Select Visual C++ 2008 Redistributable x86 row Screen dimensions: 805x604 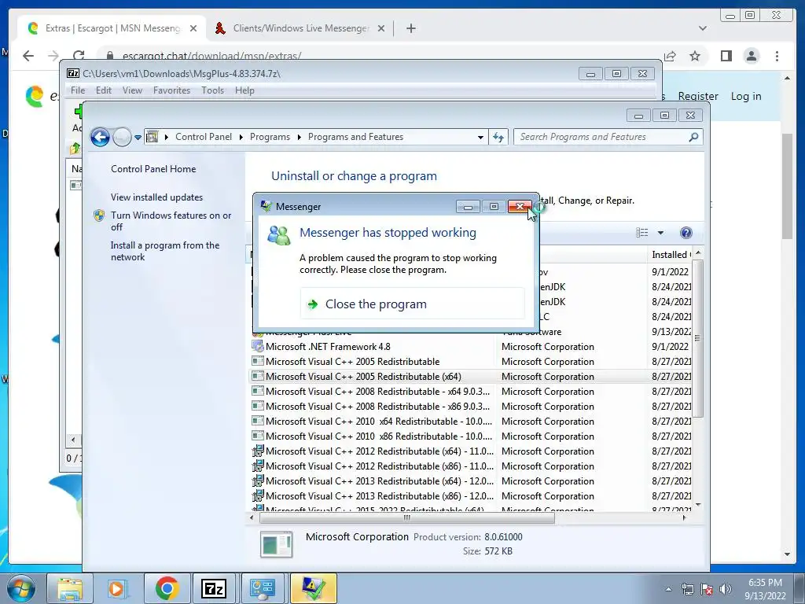click(x=471, y=407)
